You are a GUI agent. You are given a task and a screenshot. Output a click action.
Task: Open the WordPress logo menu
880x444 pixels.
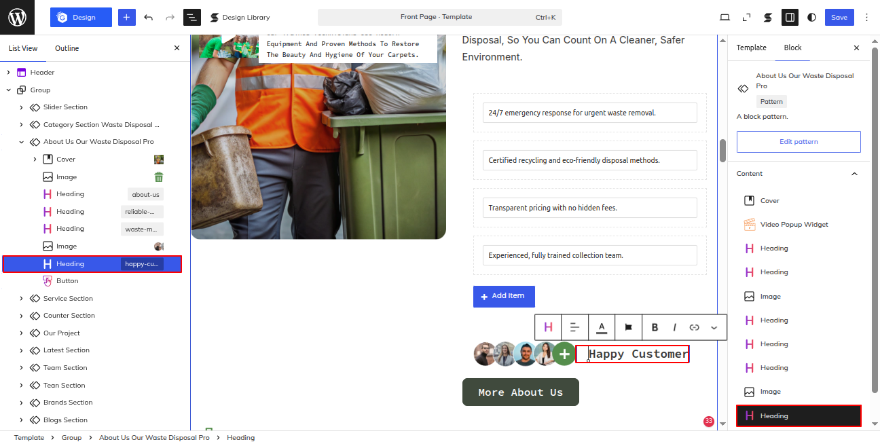(x=17, y=17)
